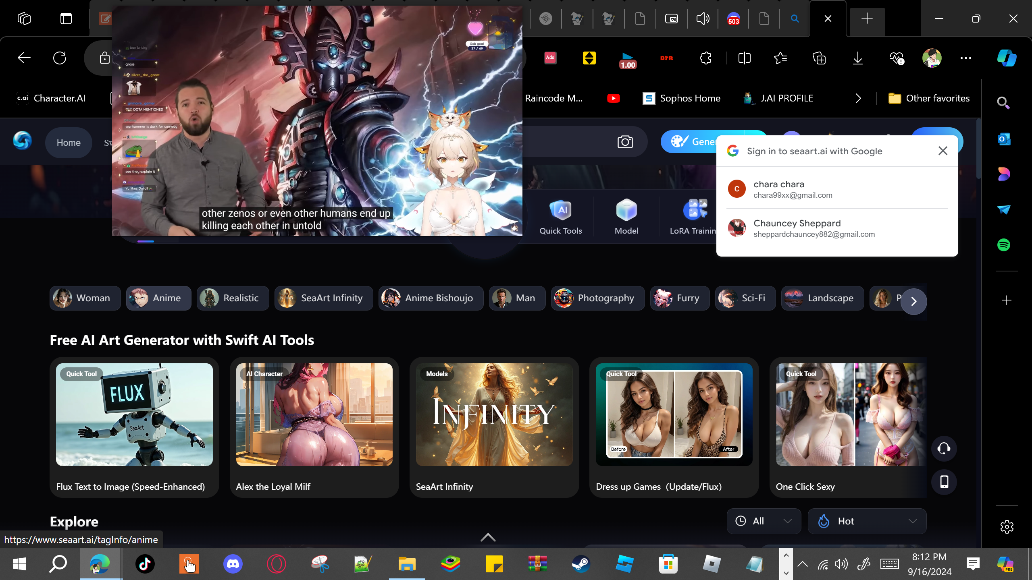
Task: Open the browser extensions puzzle icon
Action: pyautogui.click(x=705, y=58)
